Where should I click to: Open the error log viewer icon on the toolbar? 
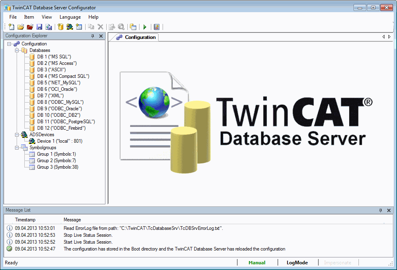tap(157, 27)
